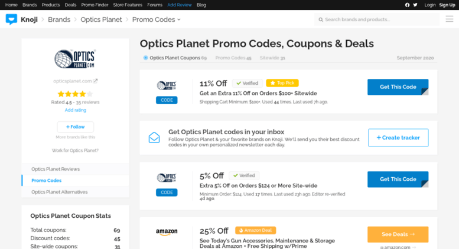
Task: Click the Follow button
Action: tap(75, 127)
